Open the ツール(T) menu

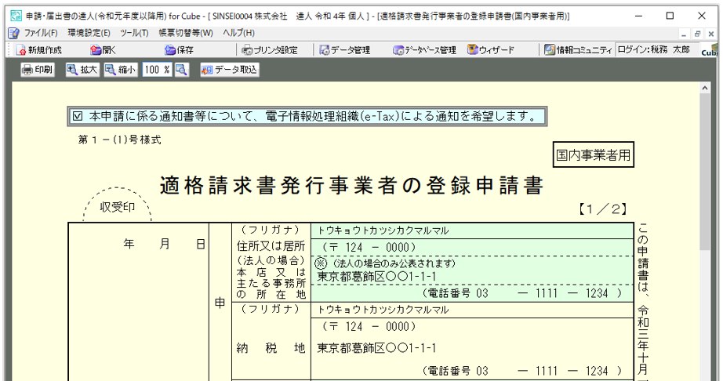tap(134, 33)
